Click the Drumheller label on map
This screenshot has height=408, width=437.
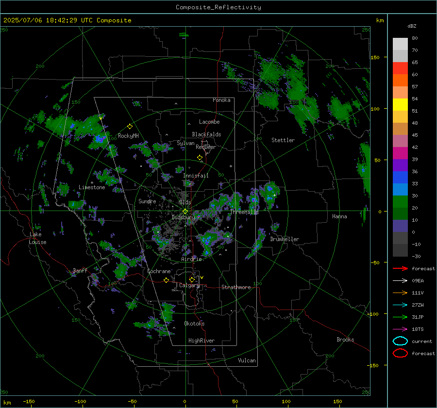pyautogui.click(x=285, y=239)
